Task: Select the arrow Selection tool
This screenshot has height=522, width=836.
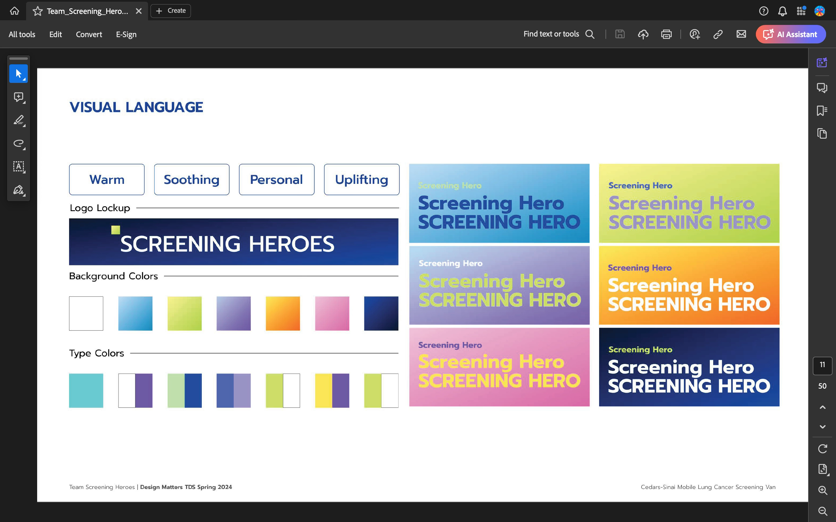Action: pos(18,74)
